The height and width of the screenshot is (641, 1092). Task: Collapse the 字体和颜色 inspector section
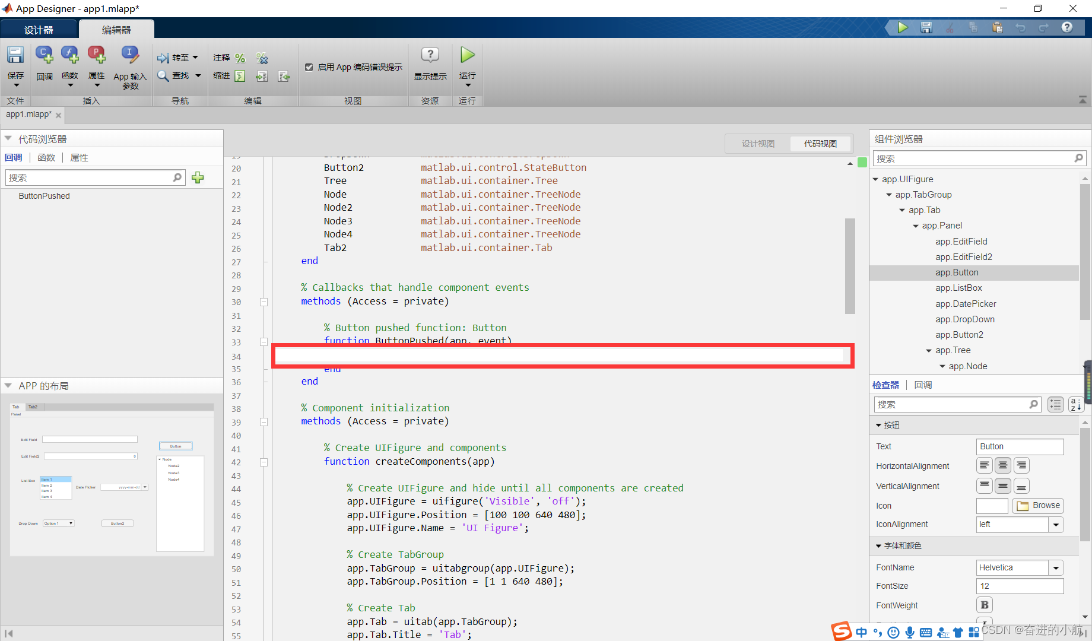(x=879, y=546)
